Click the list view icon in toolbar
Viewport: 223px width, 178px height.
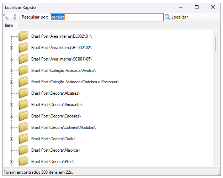(x=14, y=17)
